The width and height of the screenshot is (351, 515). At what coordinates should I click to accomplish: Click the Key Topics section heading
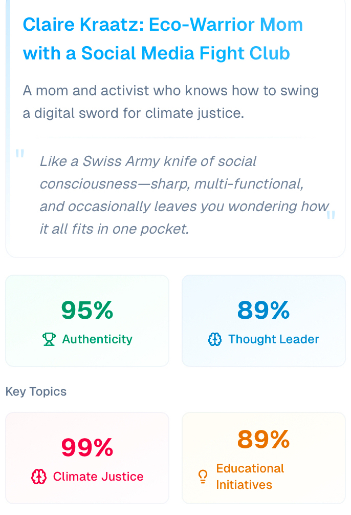[36, 392]
